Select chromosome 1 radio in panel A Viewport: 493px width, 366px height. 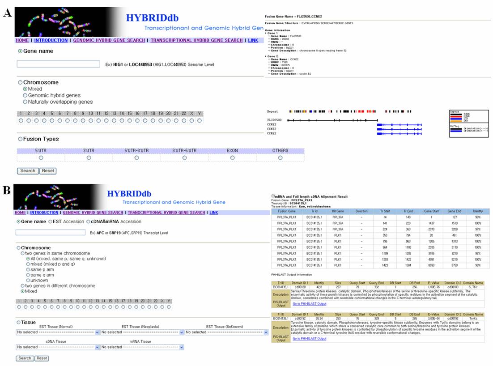(21, 120)
